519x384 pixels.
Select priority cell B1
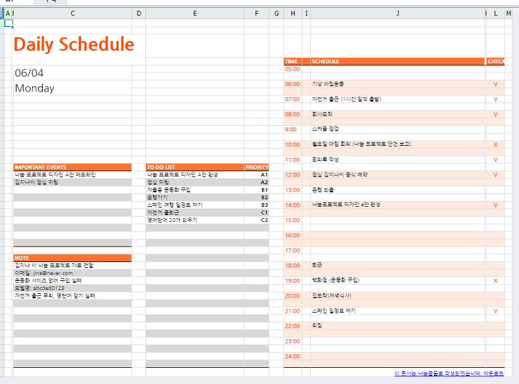tap(256, 189)
